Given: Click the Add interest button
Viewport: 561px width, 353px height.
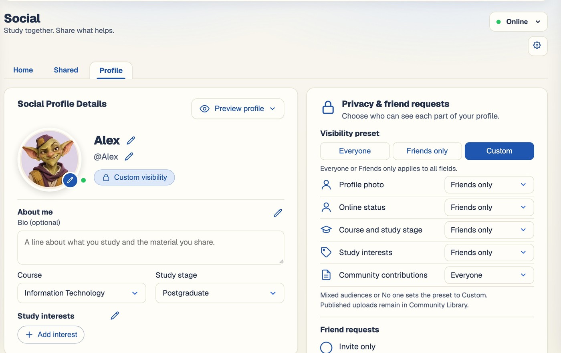Looking at the screenshot, I should pos(51,335).
